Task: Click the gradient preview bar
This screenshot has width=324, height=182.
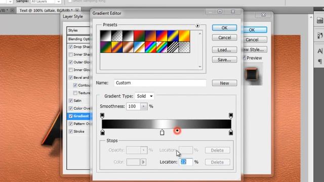Action: coord(167,124)
